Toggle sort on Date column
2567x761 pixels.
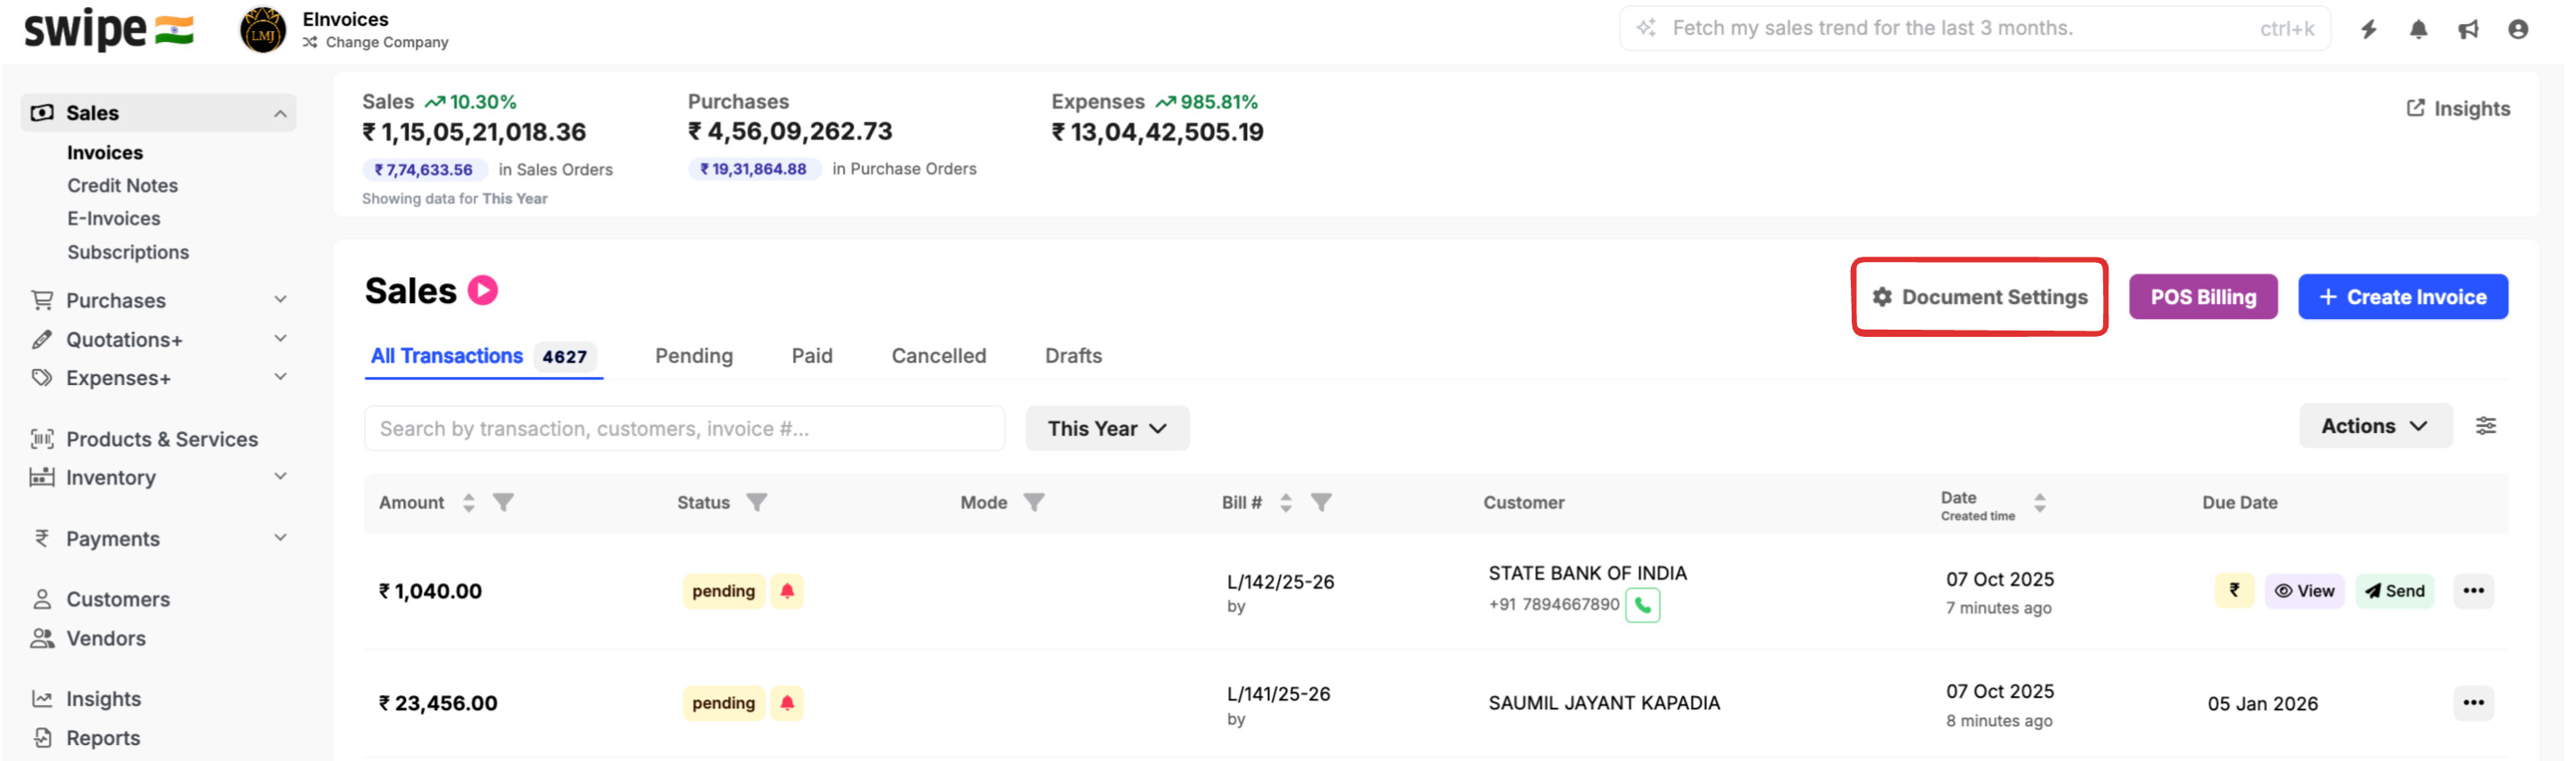pyautogui.click(x=2040, y=503)
